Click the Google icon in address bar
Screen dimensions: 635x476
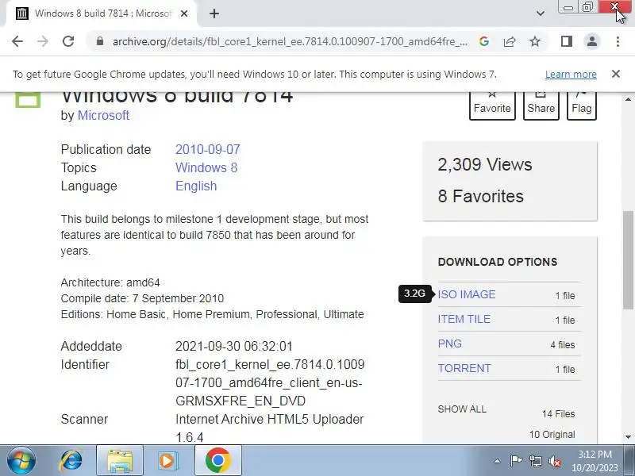484,41
